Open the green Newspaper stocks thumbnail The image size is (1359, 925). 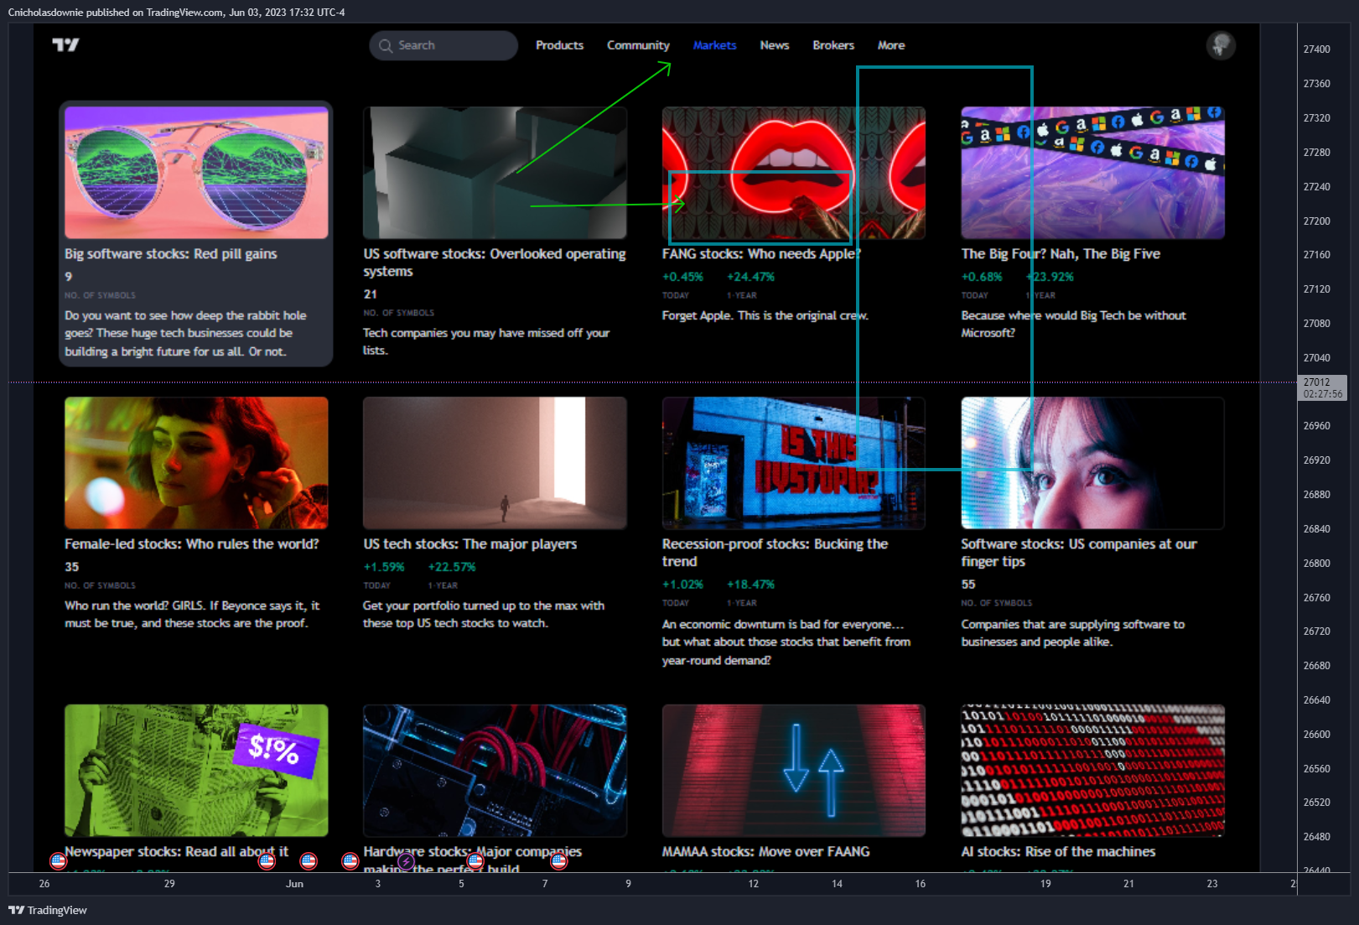pos(196,771)
